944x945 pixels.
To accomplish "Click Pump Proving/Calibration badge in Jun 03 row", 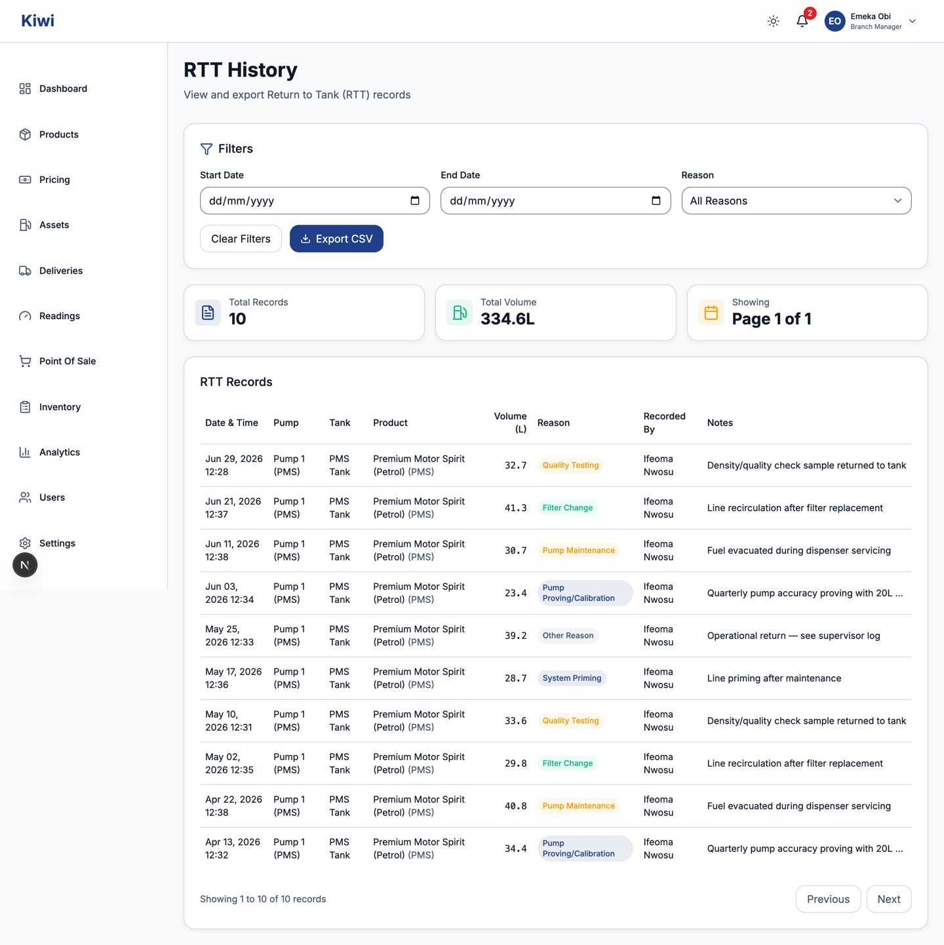I will click(585, 593).
